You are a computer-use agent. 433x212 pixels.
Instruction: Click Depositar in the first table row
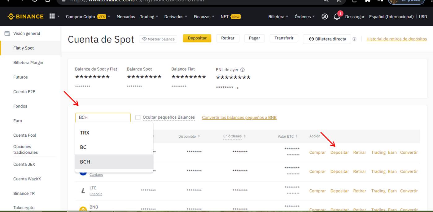coord(339,152)
